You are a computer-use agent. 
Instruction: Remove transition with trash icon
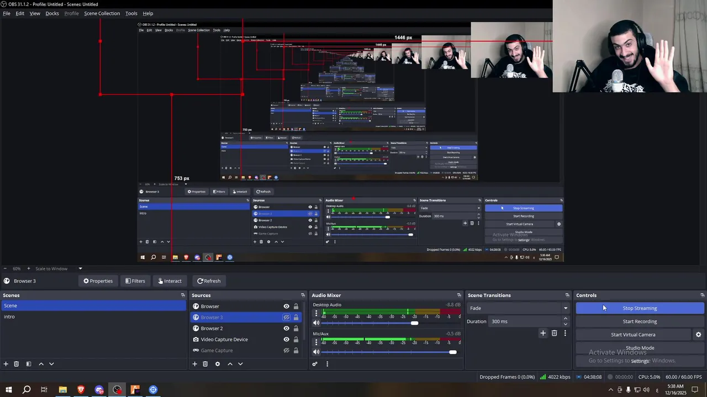(x=555, y=333)
